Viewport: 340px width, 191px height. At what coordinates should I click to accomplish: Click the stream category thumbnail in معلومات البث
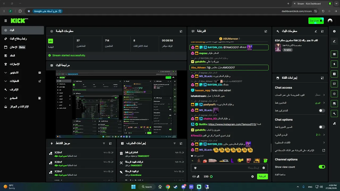pyautogui.click(x=278, y=47)
